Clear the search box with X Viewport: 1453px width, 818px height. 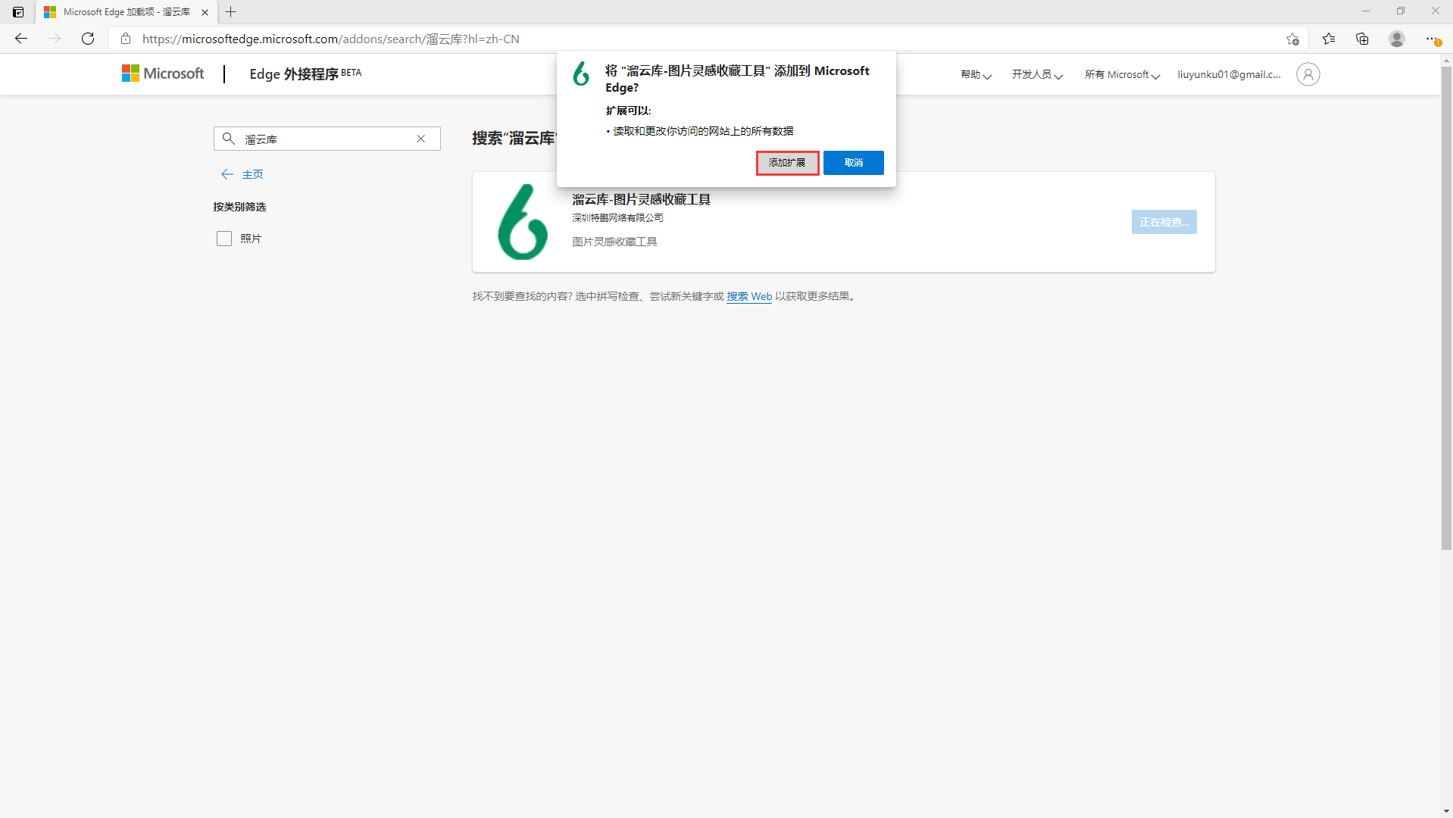click(x=421, y=139)
